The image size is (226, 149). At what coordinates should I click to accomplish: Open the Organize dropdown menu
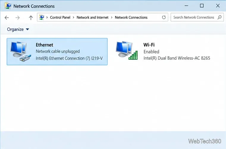18,29
